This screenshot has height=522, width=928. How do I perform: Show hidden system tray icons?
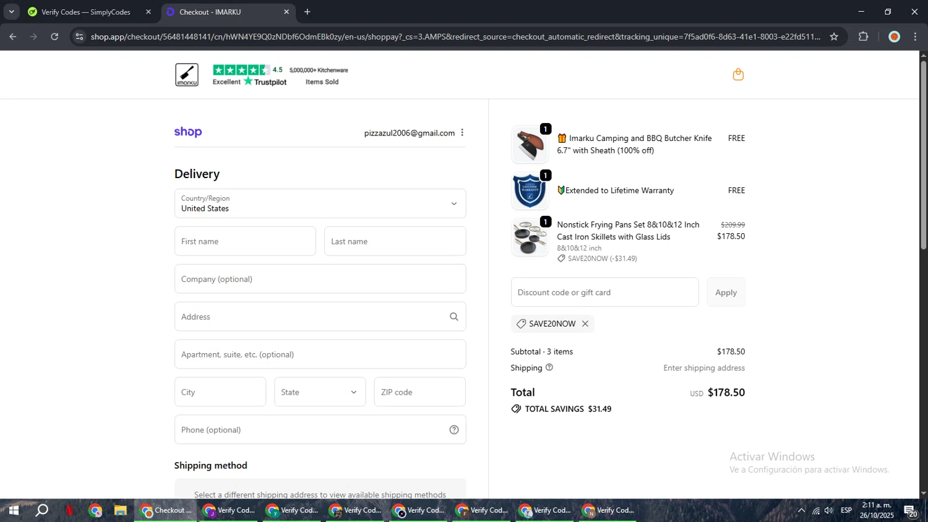tap(801, 510)
